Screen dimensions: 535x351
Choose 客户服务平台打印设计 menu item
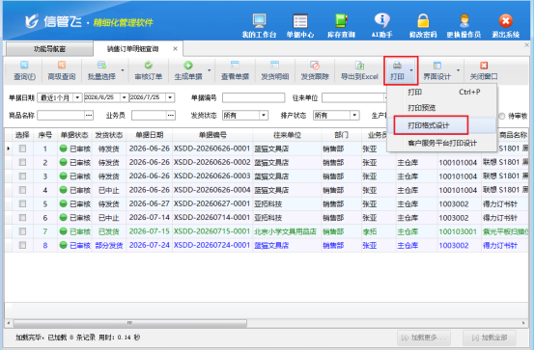(x=441, y=143)
